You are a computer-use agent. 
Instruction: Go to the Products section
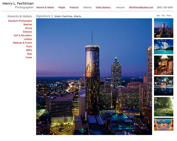coord(74,8)
